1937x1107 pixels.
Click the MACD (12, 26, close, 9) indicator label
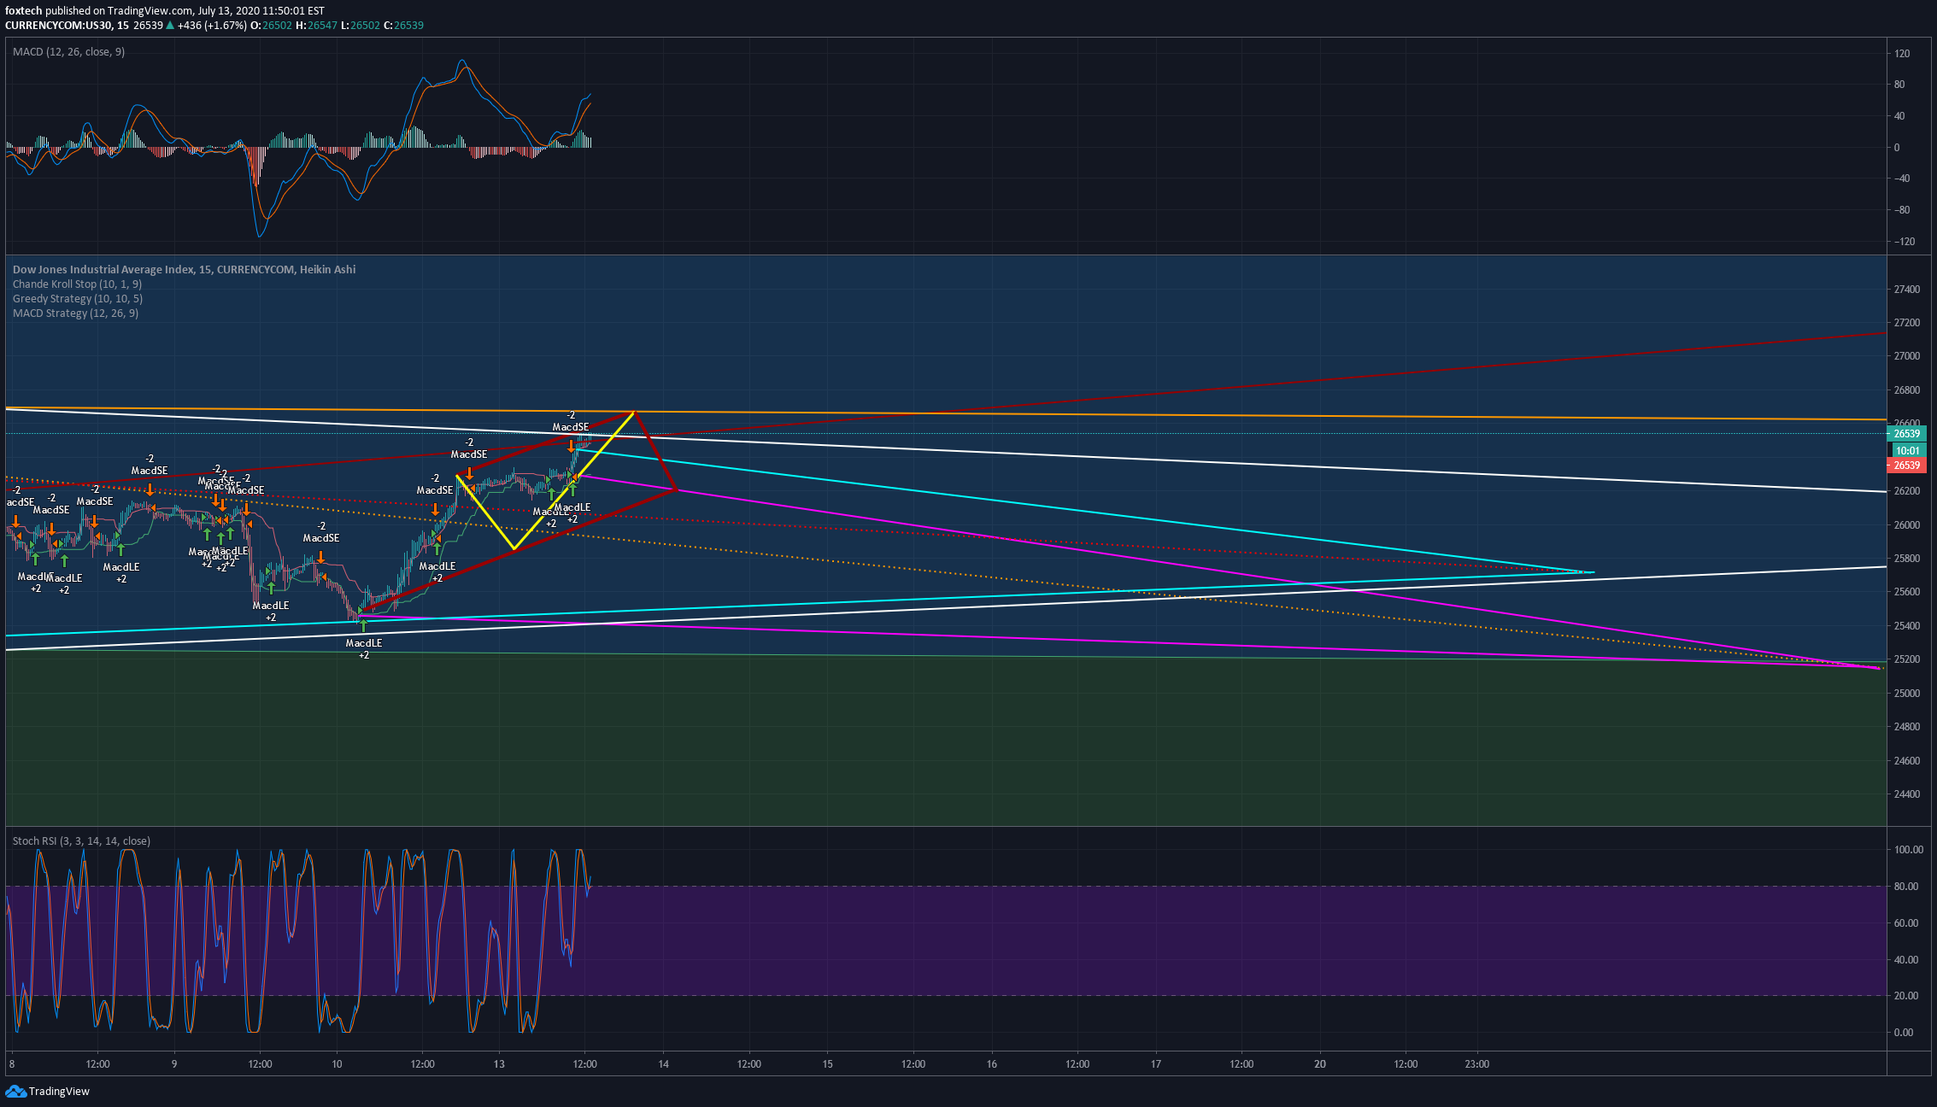click(x=68, y=52)
